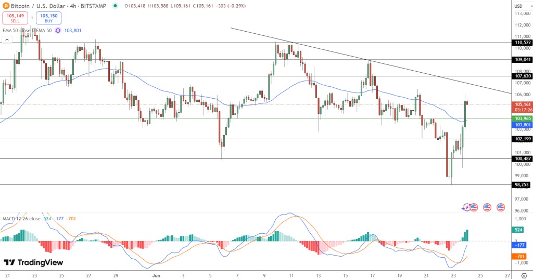Click the 112,000 price scale tick
The image size is (533, 279).
coord(523,25)
